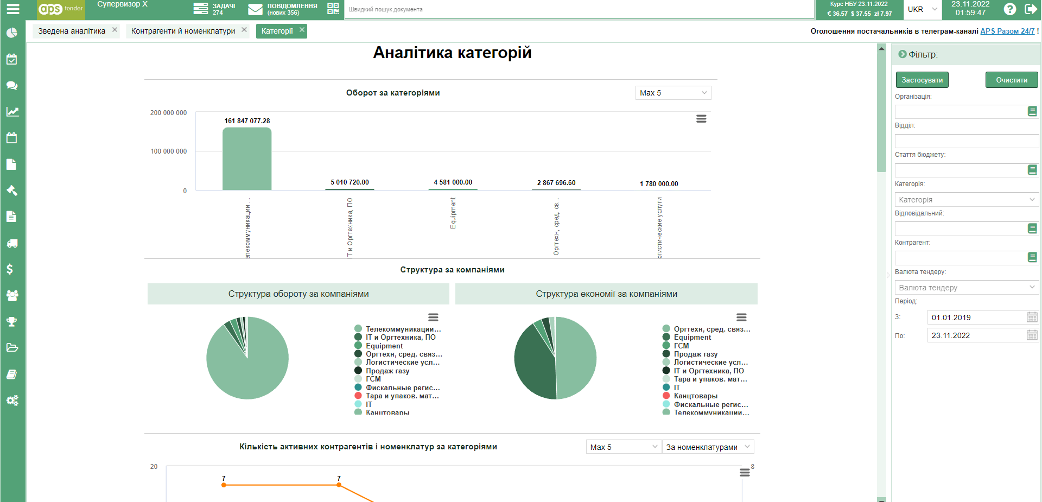Open the blank calendar sidebar icon
1042x502 pixels.
12,138
